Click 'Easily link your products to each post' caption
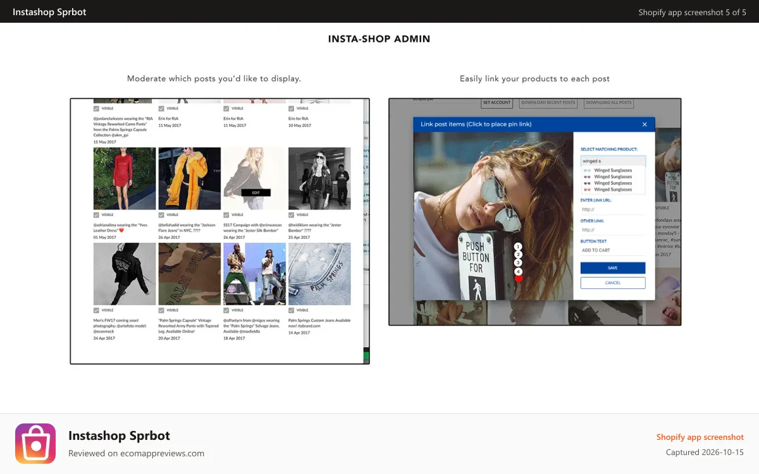759x474 pixels. [x=534, y=79]
